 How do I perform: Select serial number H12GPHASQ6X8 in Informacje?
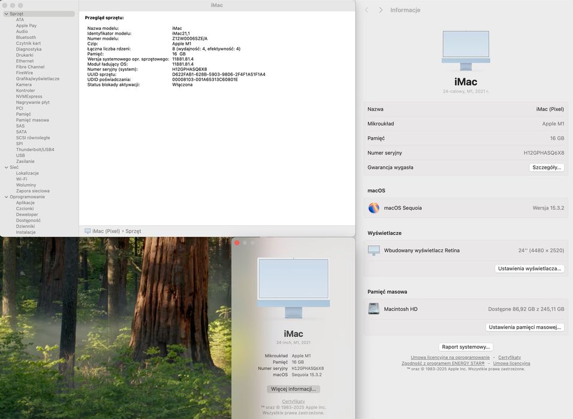tap(544, 153)
